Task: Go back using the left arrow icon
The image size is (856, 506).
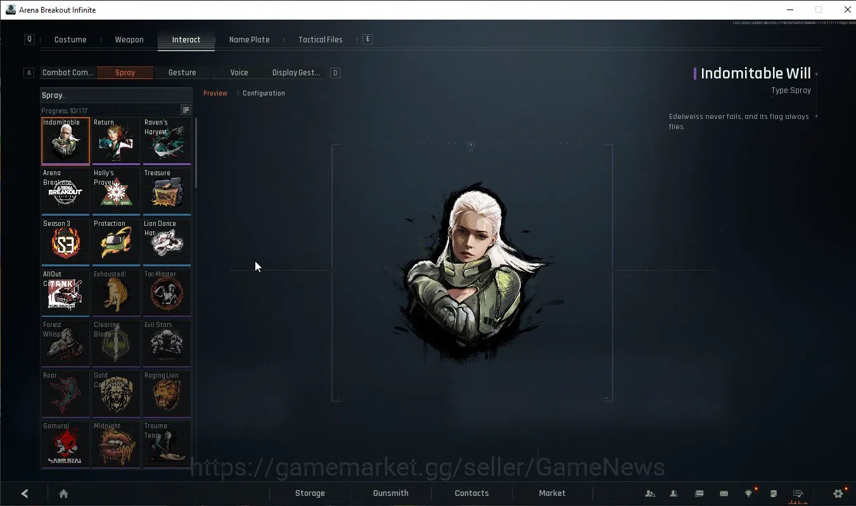Action: 25,493
